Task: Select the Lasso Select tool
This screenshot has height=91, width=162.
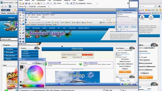Action: pyautogui.click(x=20, y=15)
